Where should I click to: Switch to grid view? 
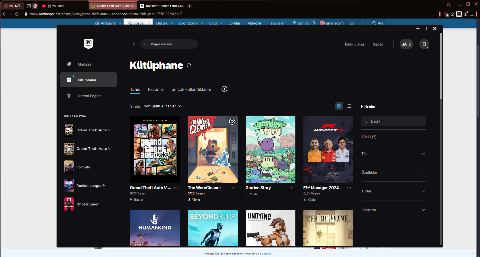(339, 106)
